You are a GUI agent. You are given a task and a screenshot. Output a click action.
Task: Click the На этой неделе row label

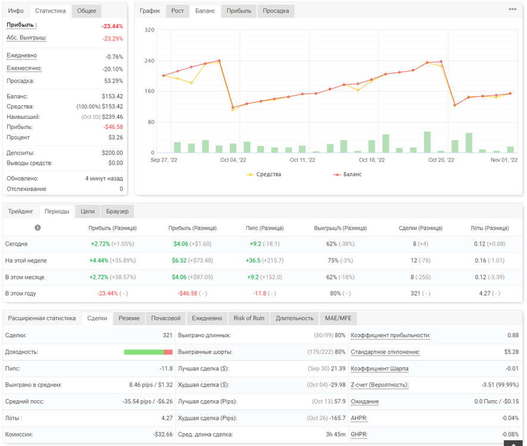pos(26,260)
